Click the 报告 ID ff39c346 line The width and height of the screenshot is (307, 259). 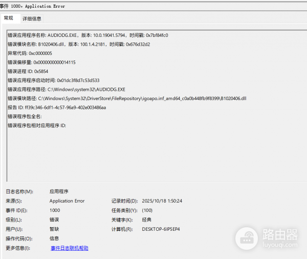tap(57, 108)
